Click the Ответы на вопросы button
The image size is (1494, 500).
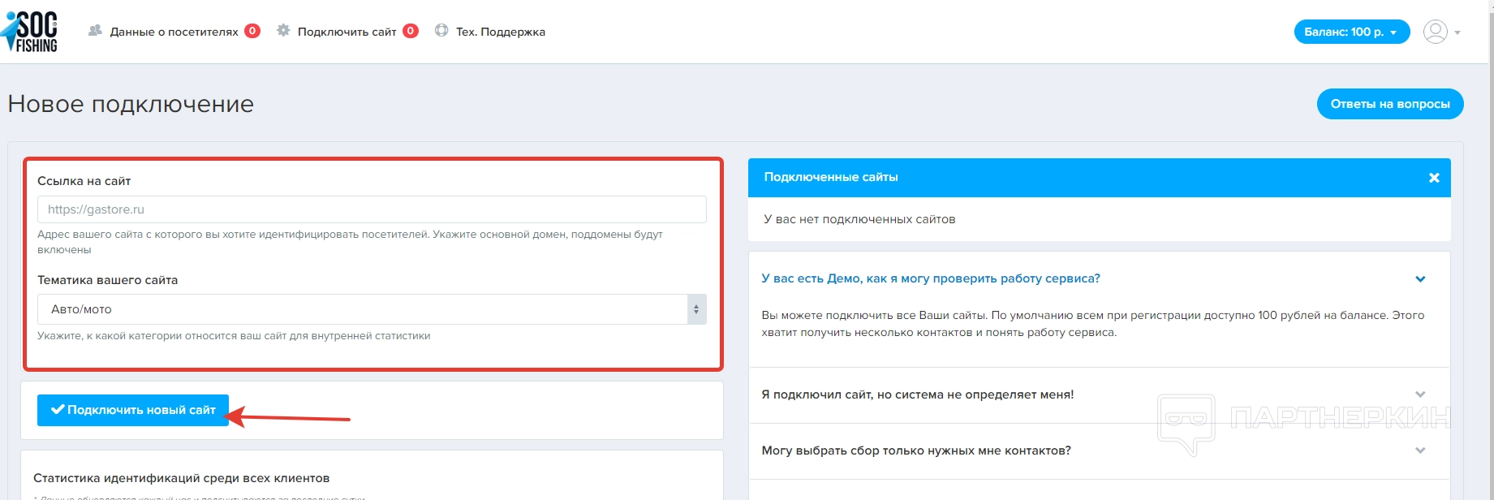click(1389, 104)
